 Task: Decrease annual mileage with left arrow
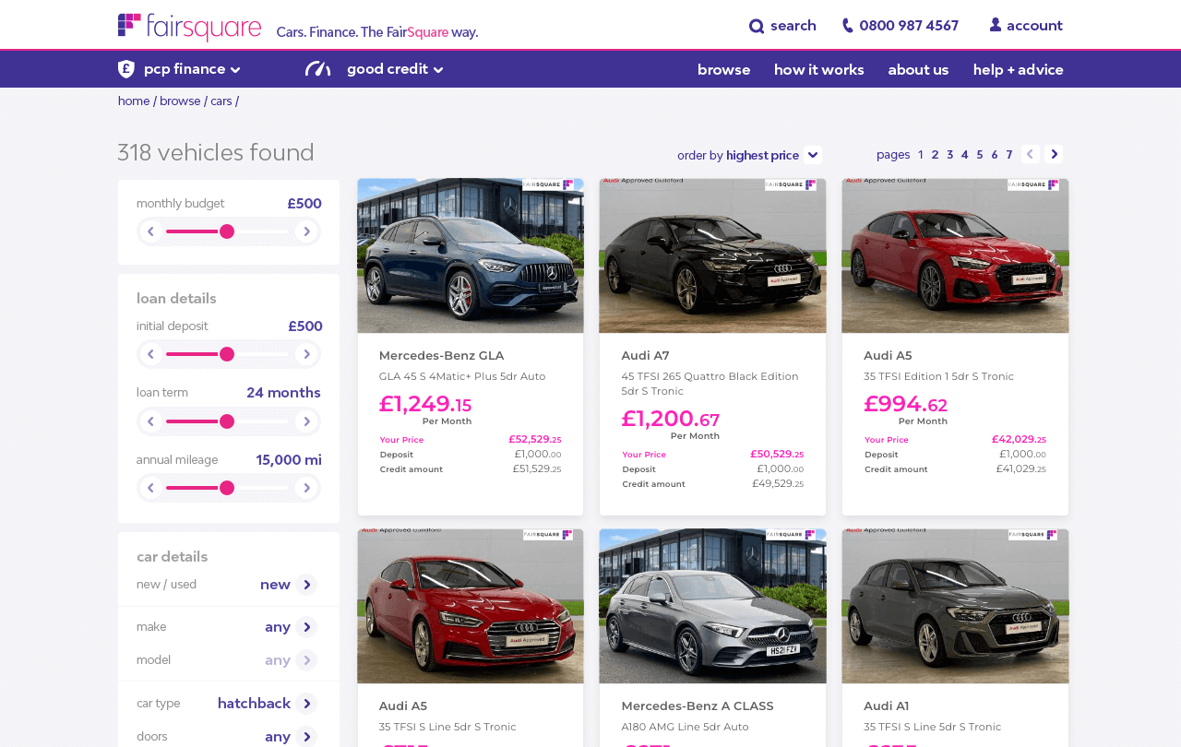pyautogui.click(x=151, y=488)
